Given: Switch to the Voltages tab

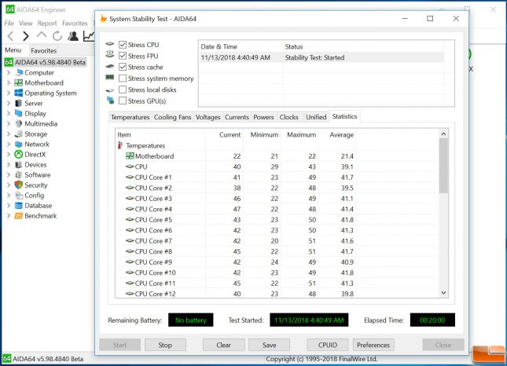Looking at the screenshot, I should tap(208, 117).
